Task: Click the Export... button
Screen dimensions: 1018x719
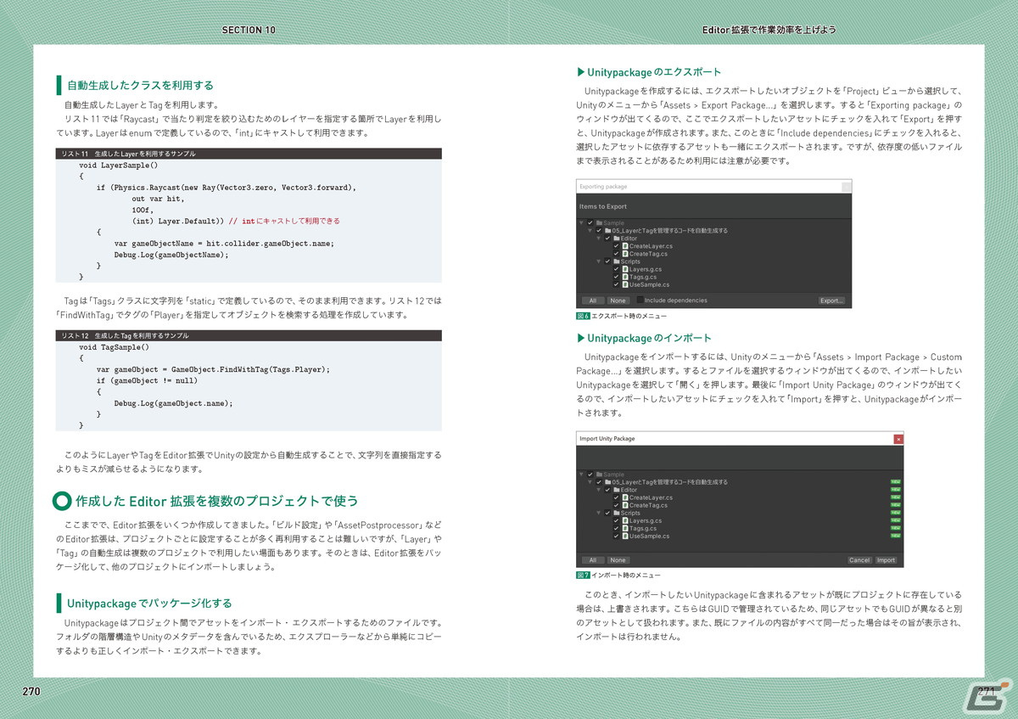Action: tap(831, 301)
